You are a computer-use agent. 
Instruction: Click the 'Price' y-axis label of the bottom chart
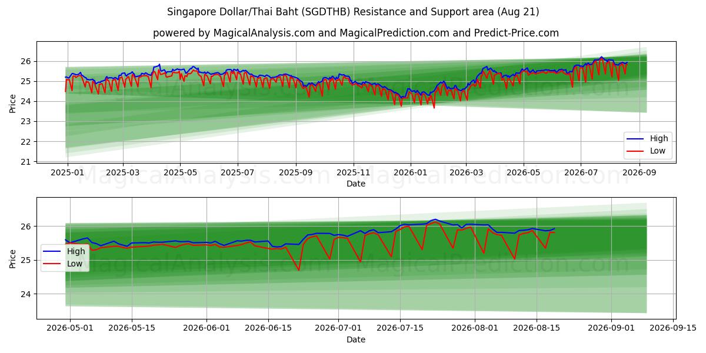(x=13, y=258)
